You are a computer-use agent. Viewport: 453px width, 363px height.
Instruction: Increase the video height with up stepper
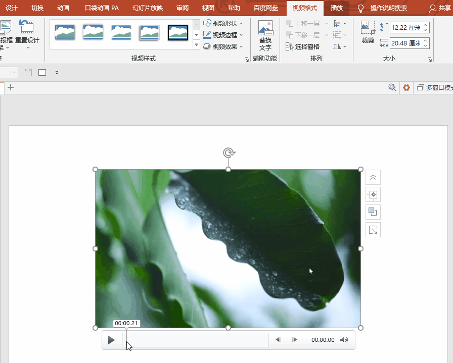[426, 25]
